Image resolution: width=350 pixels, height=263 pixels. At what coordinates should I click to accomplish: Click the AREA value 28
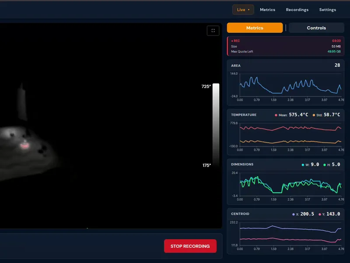click(x=337, y=65)
